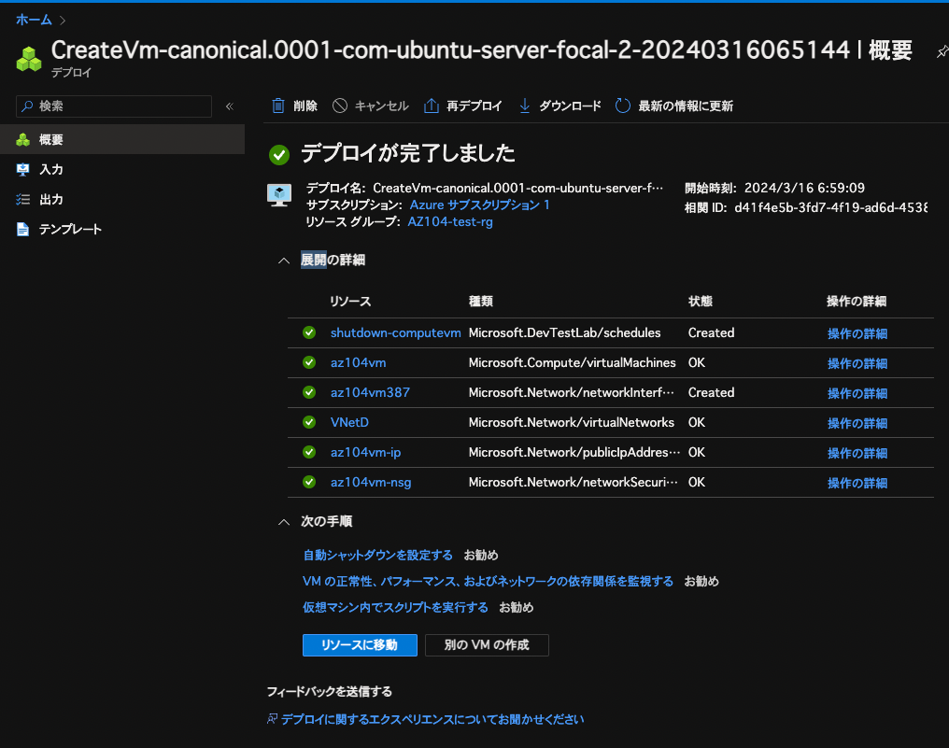Open 操作の詳細 for VNetD row
This screenshot has width=949, height=748.
click(x=857, y=423)
